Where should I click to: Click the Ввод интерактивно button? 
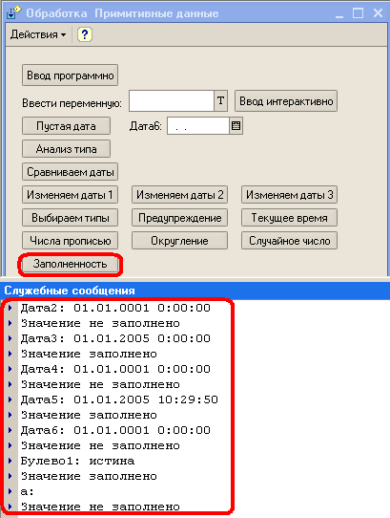(x=286, y=101)
